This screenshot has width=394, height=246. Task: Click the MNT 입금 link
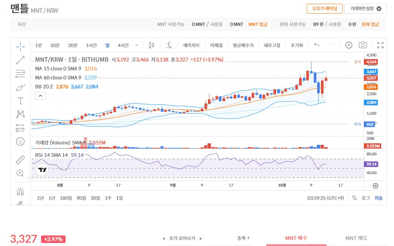pyautogui.click(x=258, y=24)
